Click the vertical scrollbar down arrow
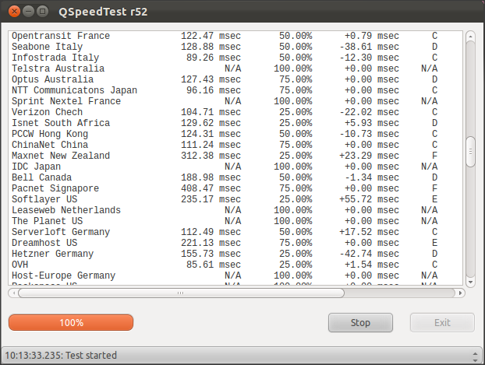 [x=470, y=282]
